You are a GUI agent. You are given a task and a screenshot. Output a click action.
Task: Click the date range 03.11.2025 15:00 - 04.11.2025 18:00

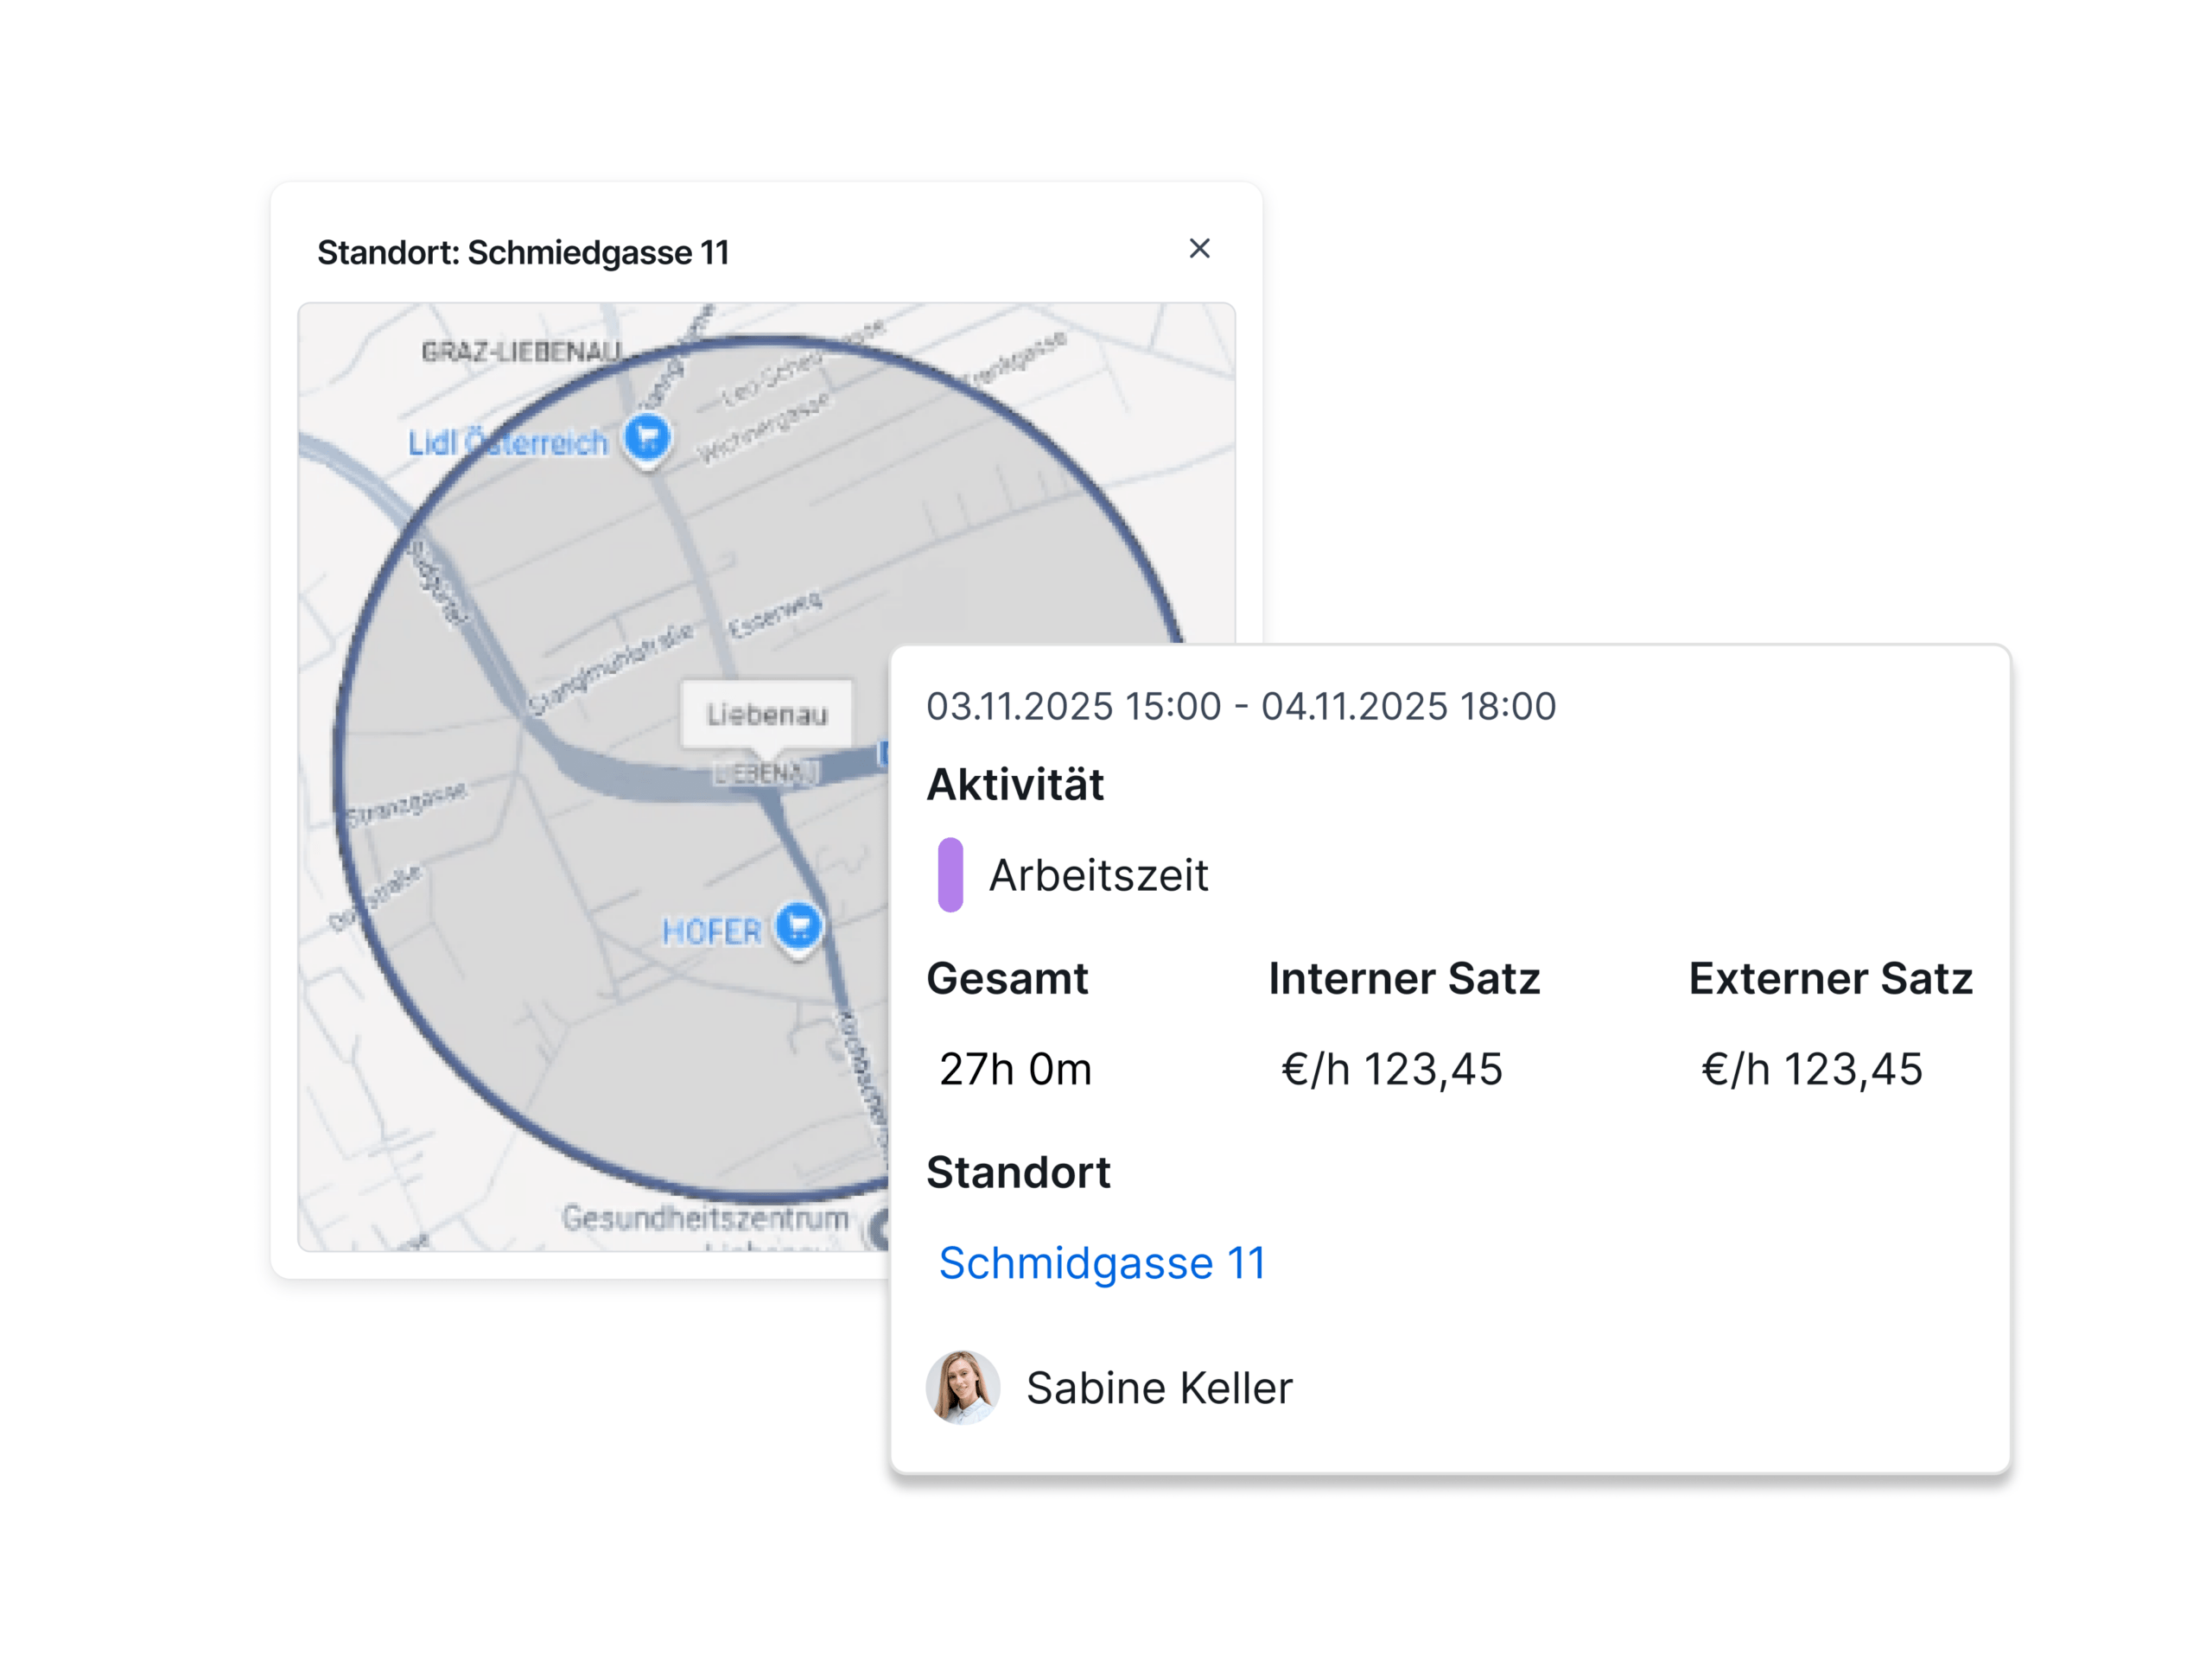1241,706
